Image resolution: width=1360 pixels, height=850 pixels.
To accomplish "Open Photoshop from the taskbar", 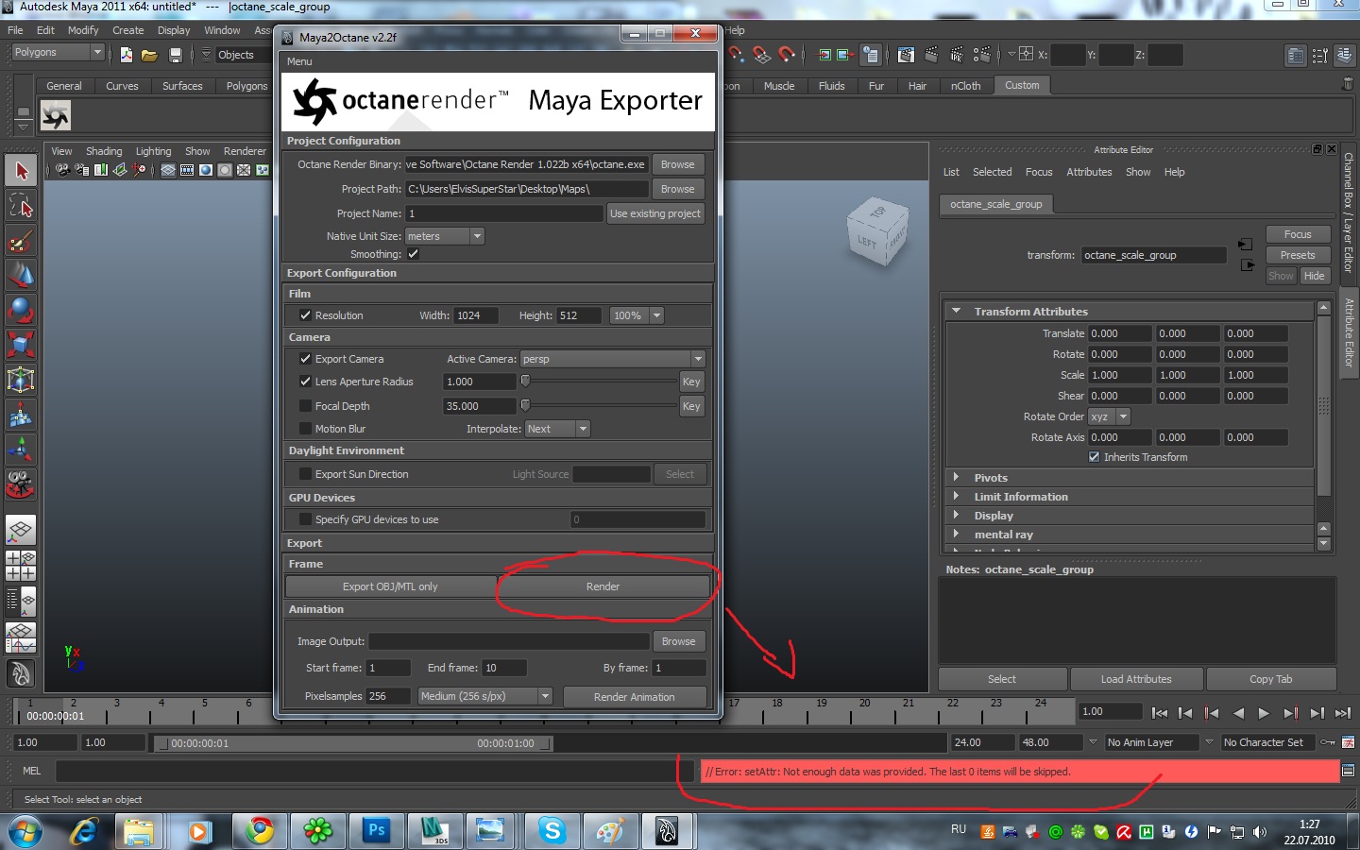I will 376,831.
